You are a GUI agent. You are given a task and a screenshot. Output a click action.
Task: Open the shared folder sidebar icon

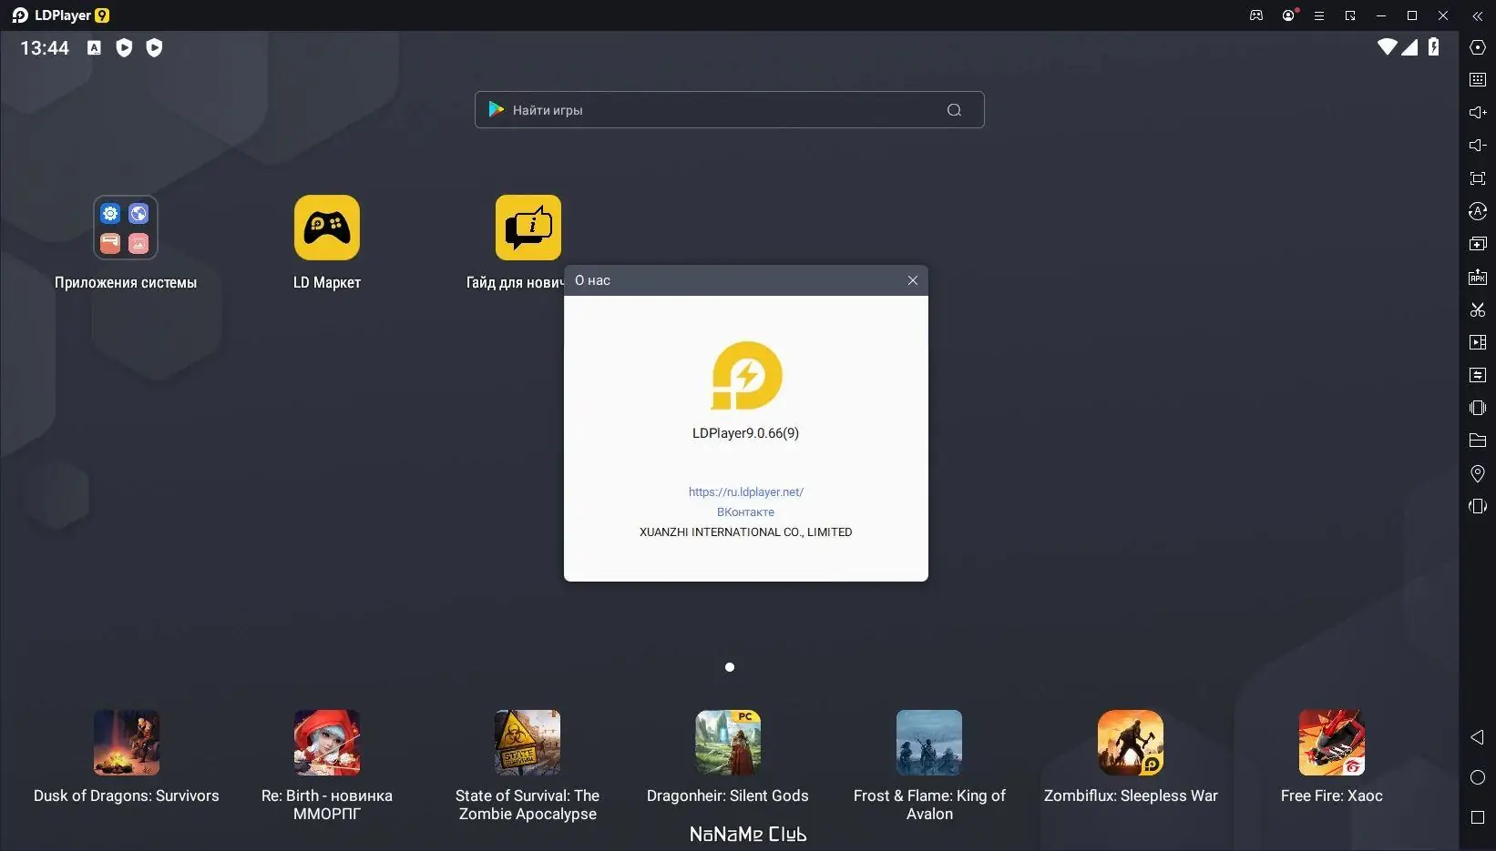coord(1478,441)
